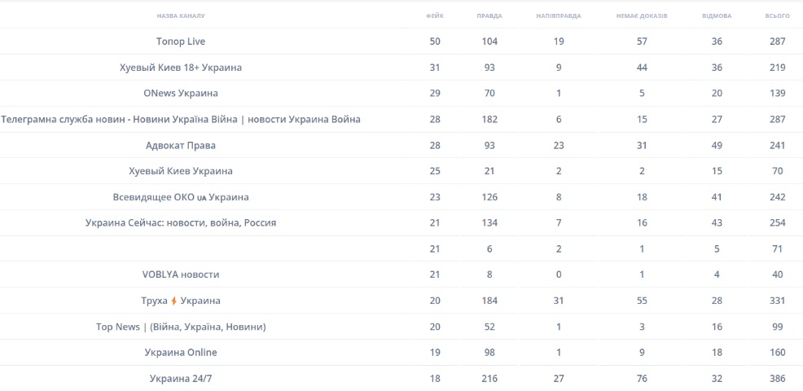Image resolution: width=803 pixels, height=391 pixels.
Task: Sort table by ПРАВДА column header
Action: click(x=489, y=15)
